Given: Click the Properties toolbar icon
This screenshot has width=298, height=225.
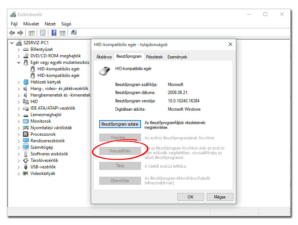Looking at the screenshot, I should [43, 33].
